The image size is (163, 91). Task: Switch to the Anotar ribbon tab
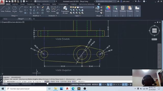click(x=22, y=4)
